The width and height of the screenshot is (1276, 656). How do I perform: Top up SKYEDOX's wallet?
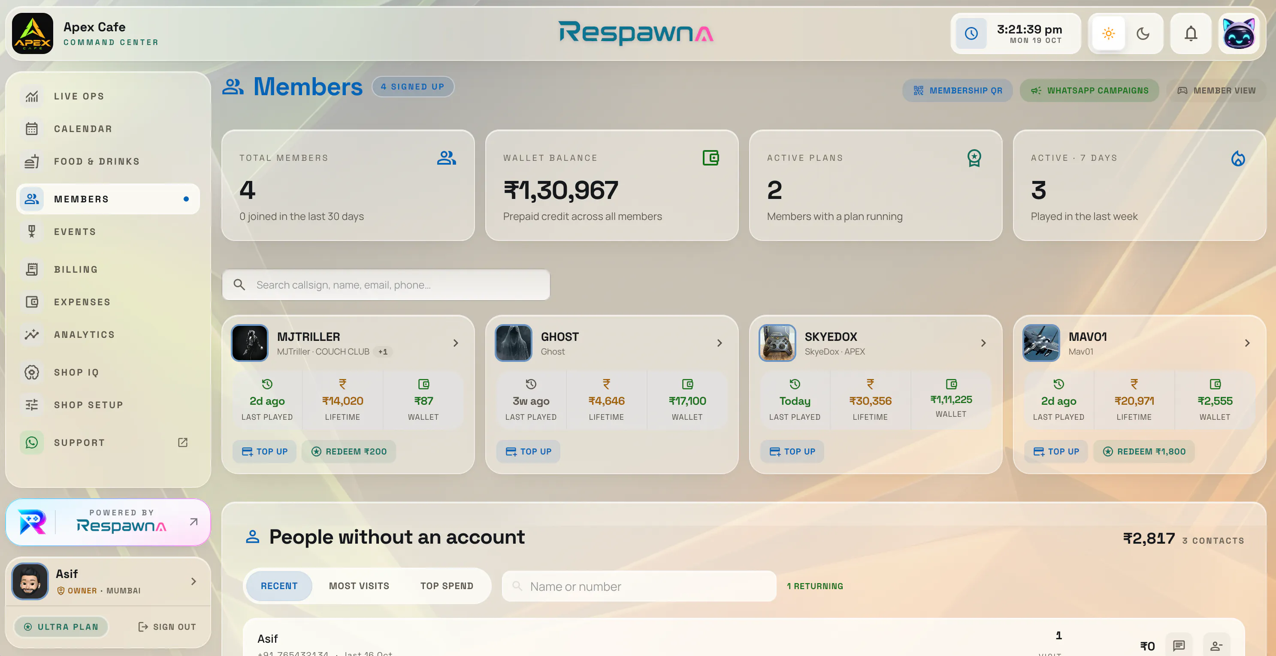(x=792, y=451)
